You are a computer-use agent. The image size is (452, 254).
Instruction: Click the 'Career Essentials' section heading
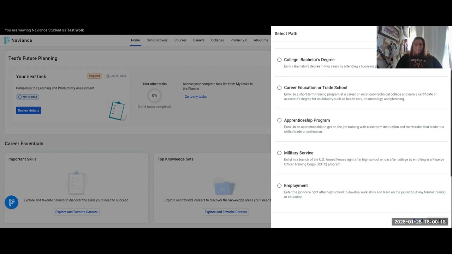tap(24, 144)
